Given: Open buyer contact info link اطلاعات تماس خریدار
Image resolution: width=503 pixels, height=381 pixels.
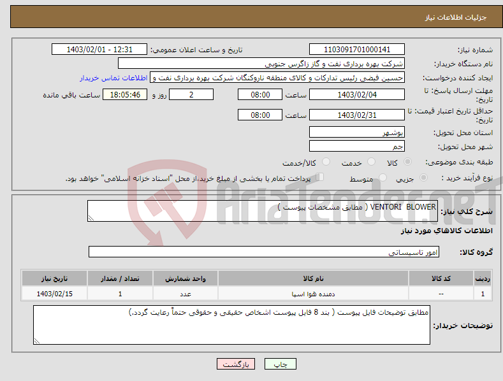Looking at the screenshot, I should click(x=113, y=78).
